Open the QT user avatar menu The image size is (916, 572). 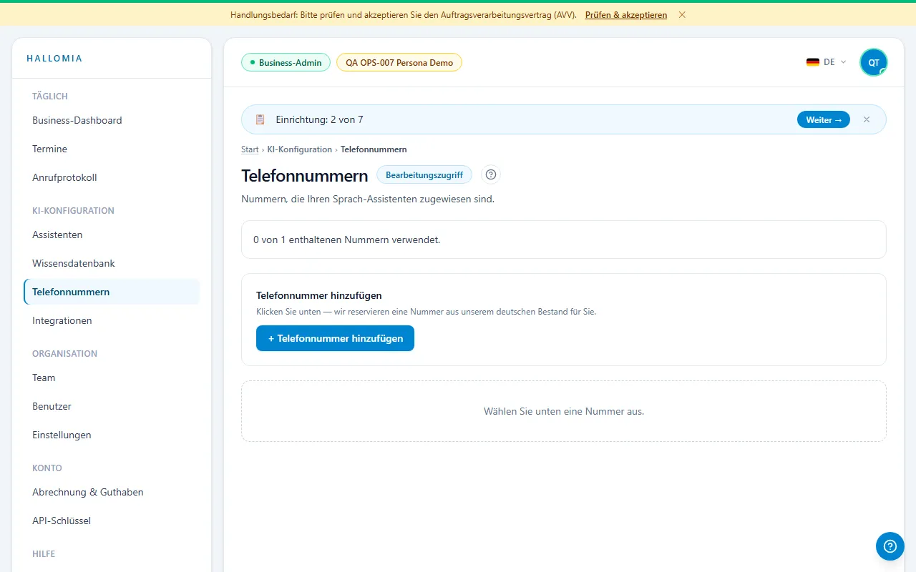point(874,62)
